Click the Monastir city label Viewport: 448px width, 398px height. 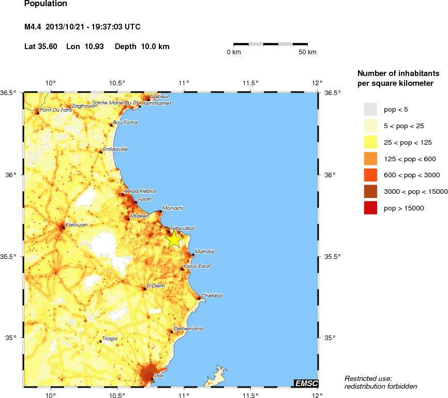tap(173, 208)
